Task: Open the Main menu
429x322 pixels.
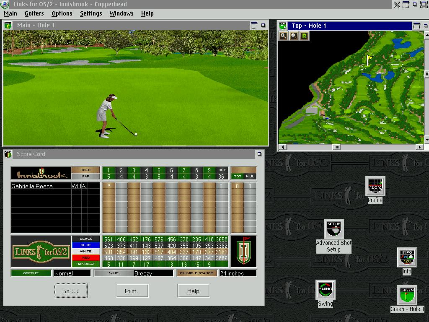Action: click(10, 13)
